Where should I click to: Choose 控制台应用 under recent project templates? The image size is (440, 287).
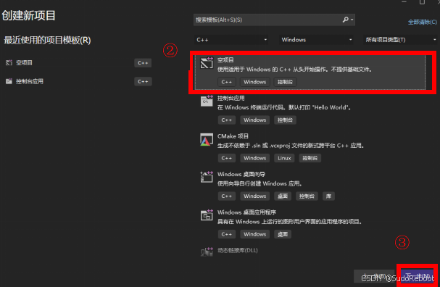[x=30, y=81]
